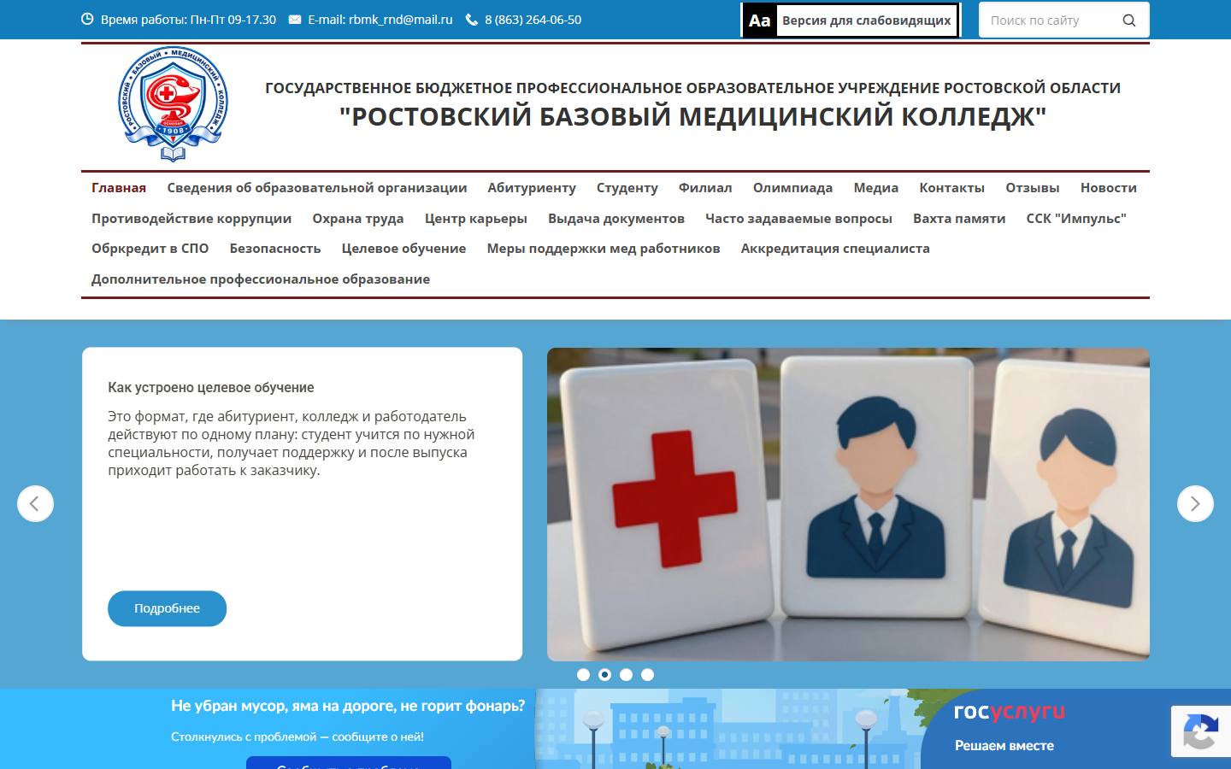Select the first slider dot

tap(583, 675)
